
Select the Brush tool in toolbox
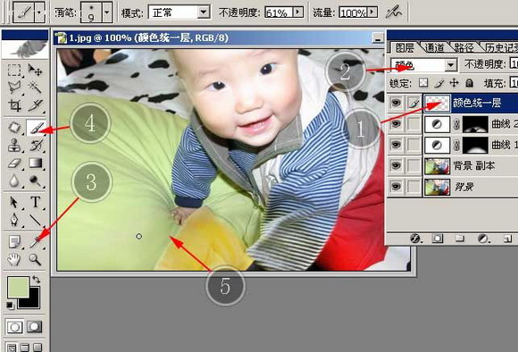point(36,128)
